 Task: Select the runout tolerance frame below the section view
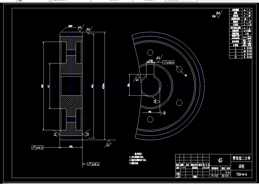point(94,164)
